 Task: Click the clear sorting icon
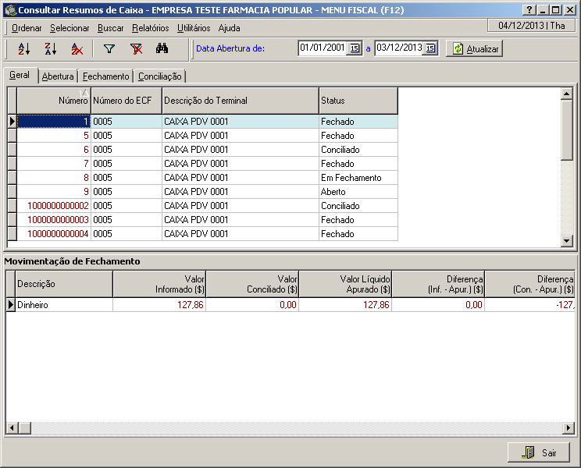click(x=77, y=48)
